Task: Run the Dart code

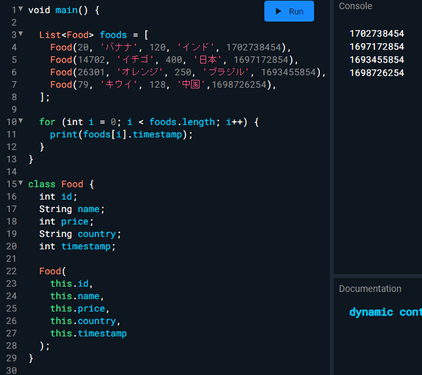Action: coord(289,11)
